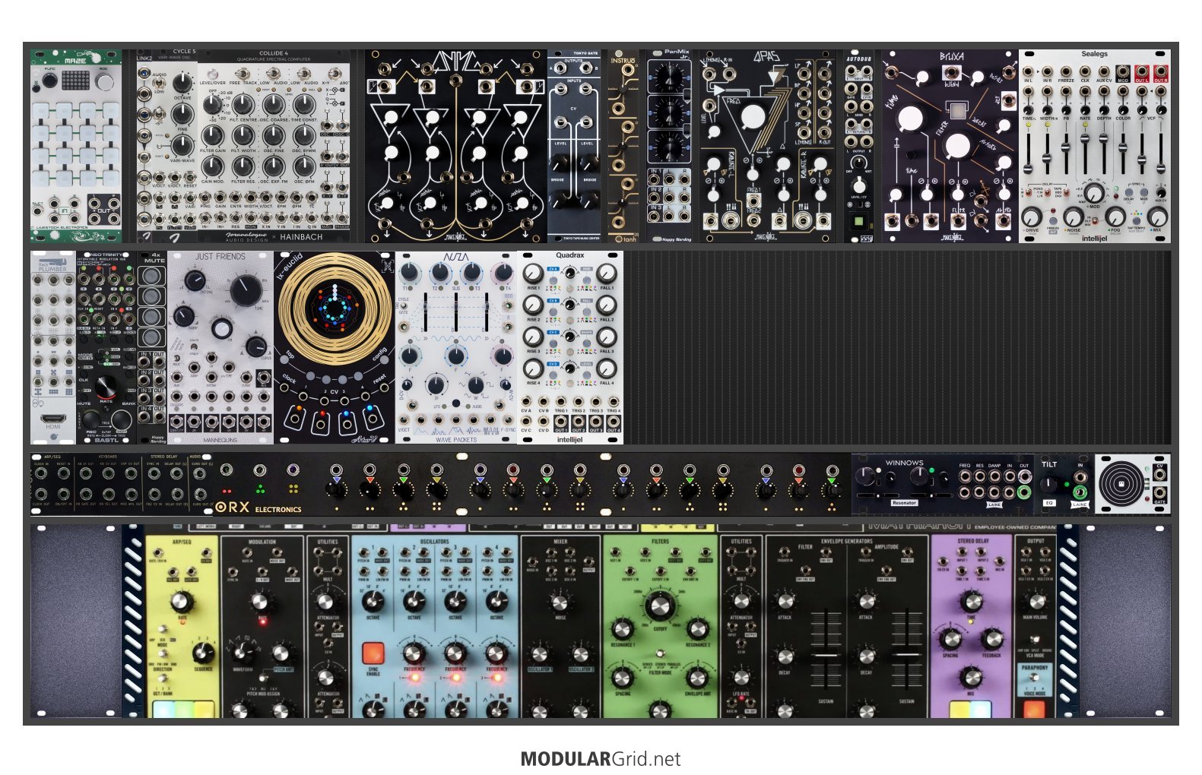This screenshot has width=1202, height=775.
Task: Click the DRY/WET knob on Autodub
Action: pyautogui.click(x=859, y=162)
